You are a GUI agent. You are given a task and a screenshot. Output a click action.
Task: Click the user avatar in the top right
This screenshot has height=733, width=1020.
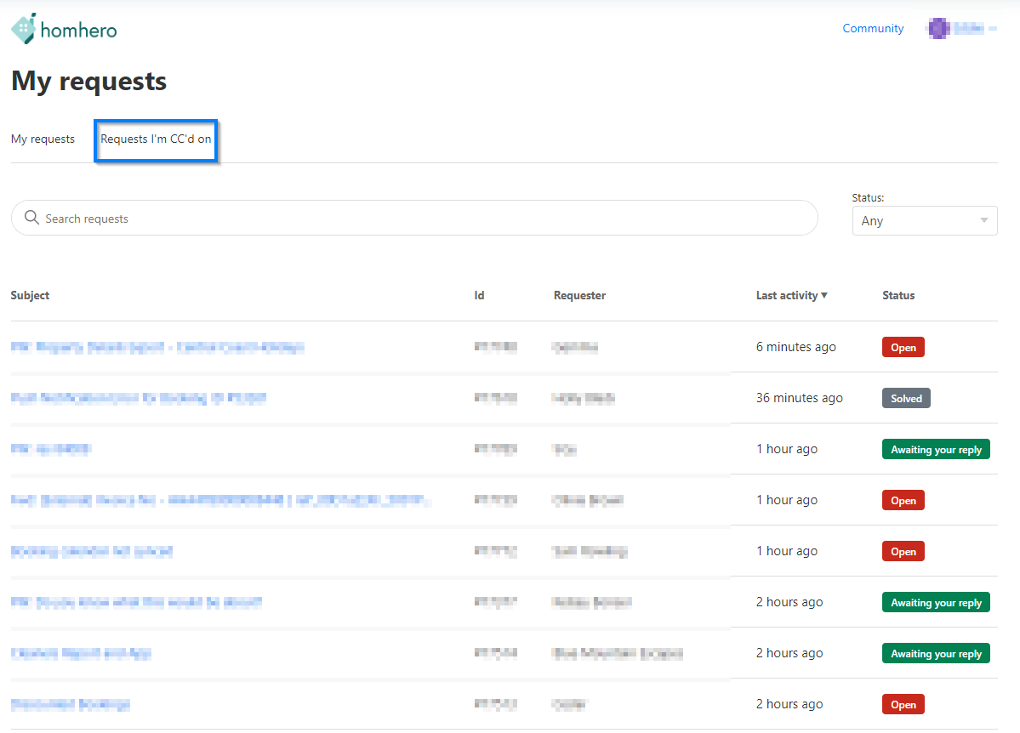(939, 29)
